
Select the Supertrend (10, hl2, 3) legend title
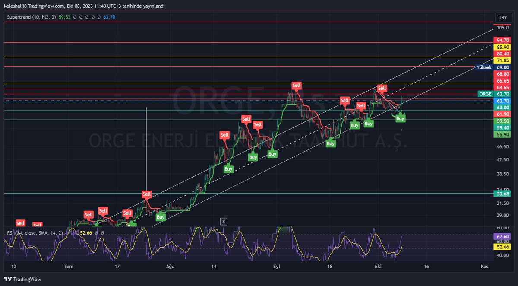[32, 17]
